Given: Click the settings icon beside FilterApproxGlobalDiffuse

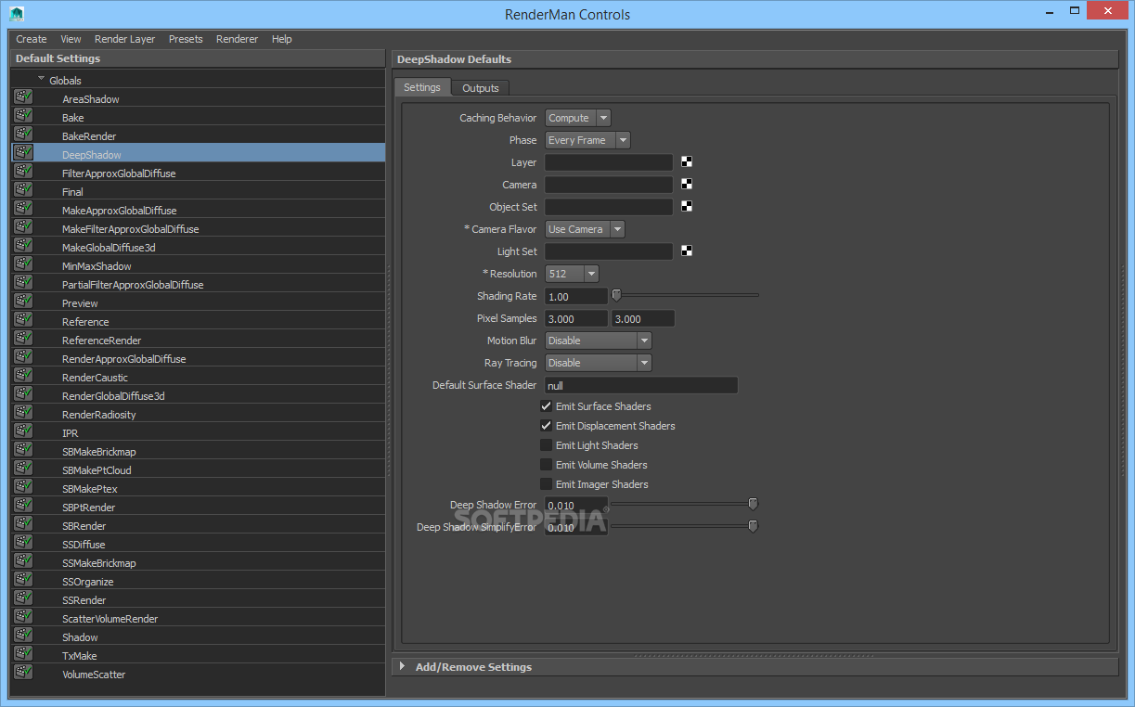Looking at the screenshot, I should coord(23,172).
